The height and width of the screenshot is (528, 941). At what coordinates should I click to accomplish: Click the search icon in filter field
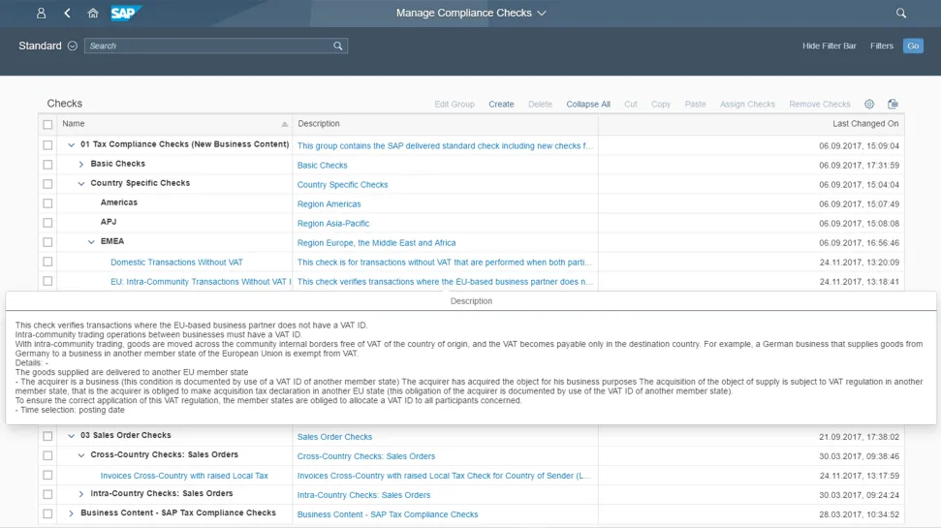pos(337,46)
